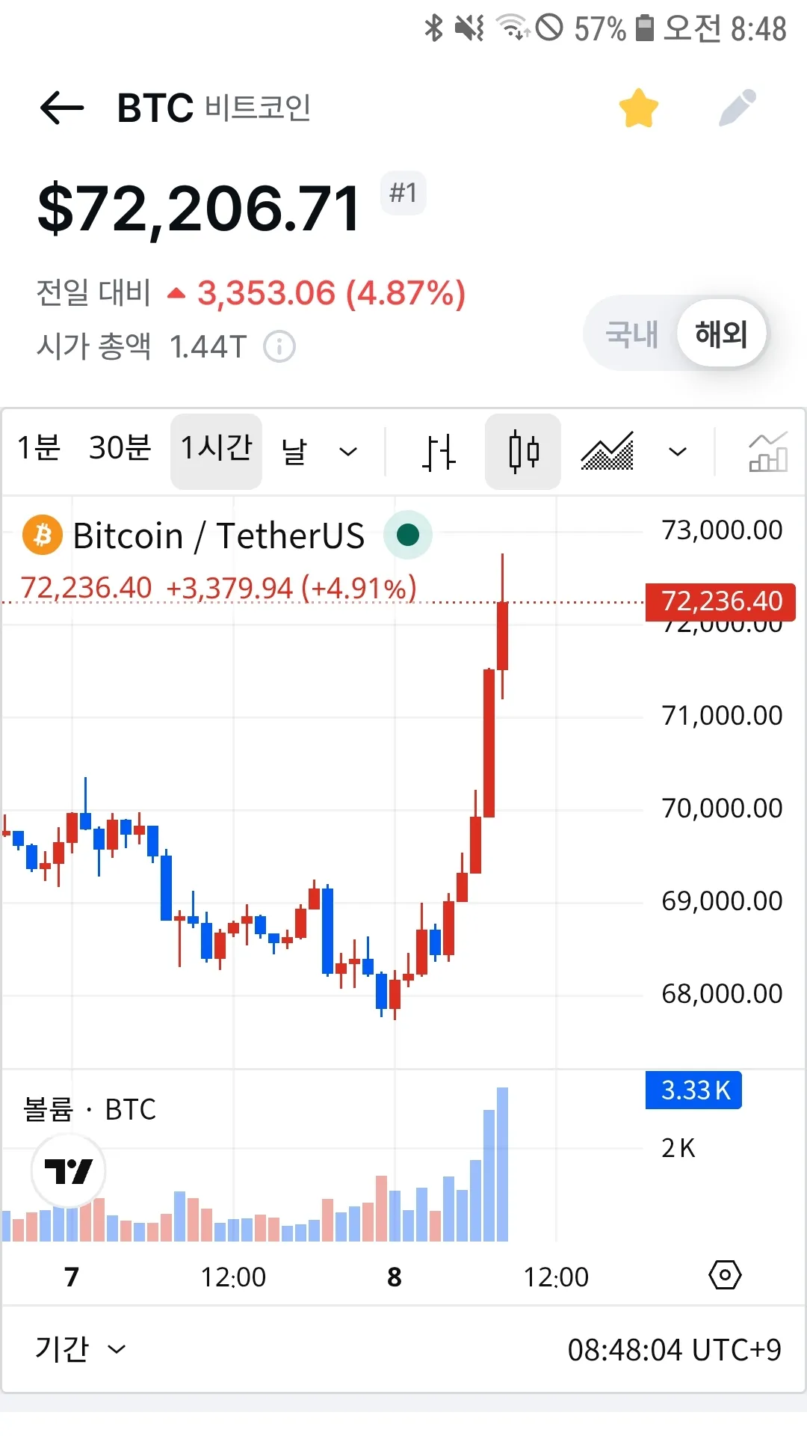
Task: Choose the 1시간 interval
Action: [x=216, y=450]
